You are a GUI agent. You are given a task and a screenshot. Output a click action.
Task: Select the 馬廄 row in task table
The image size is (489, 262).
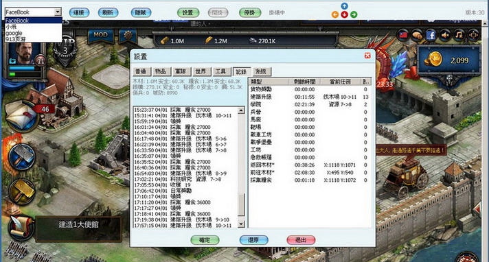click(310, 119)
